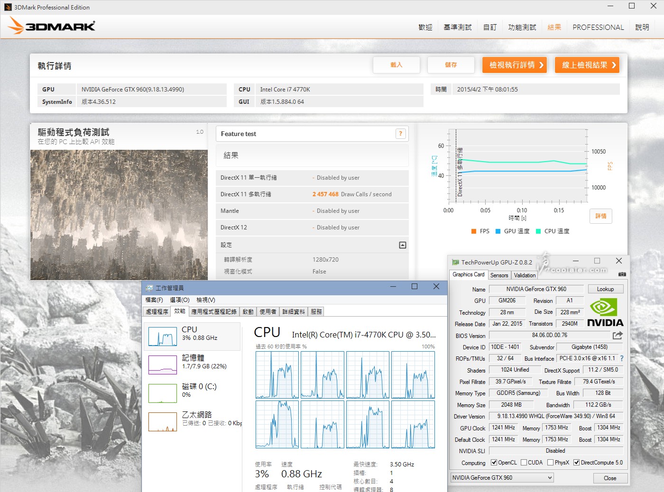The height and width of the screenshot is (492, 664).
Task: Click the DirectX 12 result row
Action: point(312,228)
